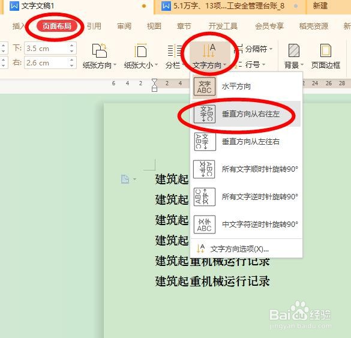Switch to the 会员专享 ribbon tab
The image size is (351, 338).
pyautogui.click(x=269, y=26)
